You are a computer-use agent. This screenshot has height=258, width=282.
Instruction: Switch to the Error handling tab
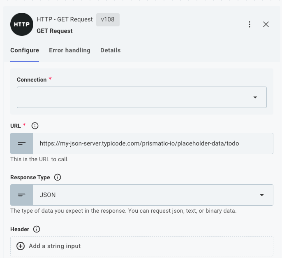pyautogui.click(x=69, y=50)
